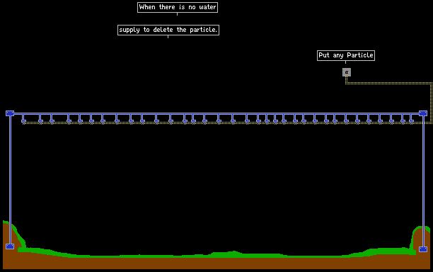Click the connector stem under 'Put any Particle'
Viewport: 433px width, 272px height.
(x=346, y=62)
